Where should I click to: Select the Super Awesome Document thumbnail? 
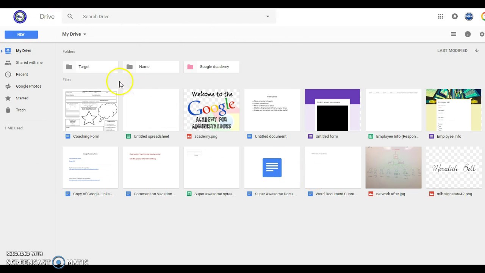pyautogui.click(x=272, y=168)
